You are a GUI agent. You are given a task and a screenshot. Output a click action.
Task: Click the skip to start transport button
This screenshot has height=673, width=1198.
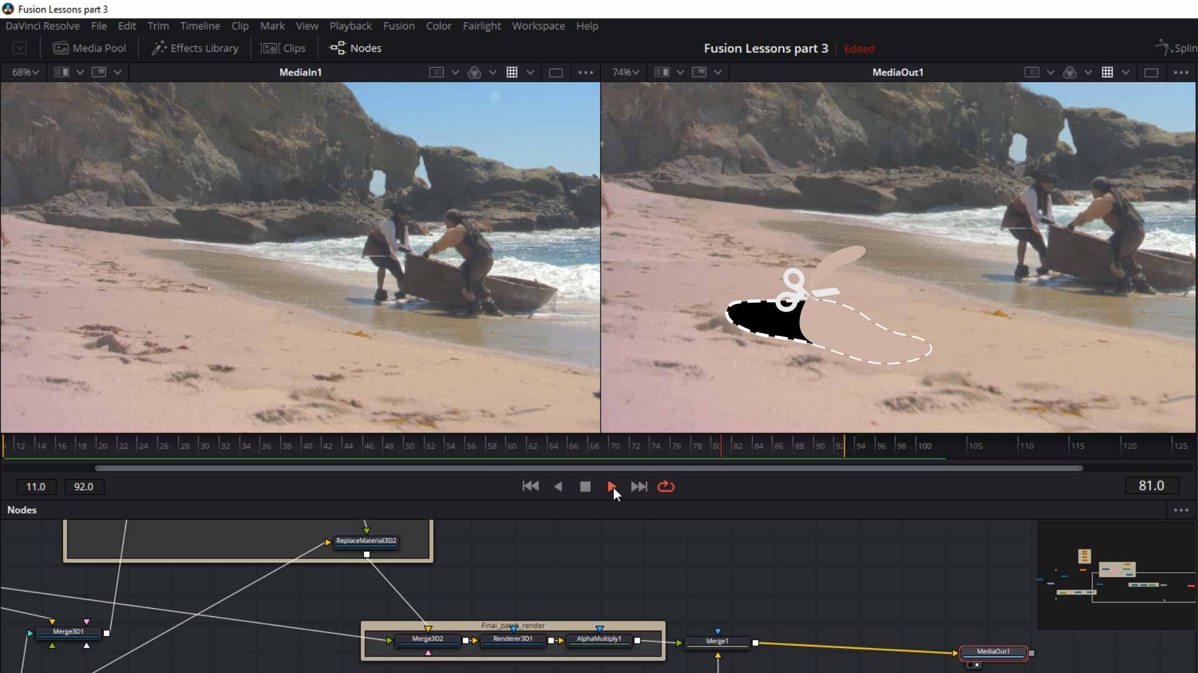tap(530, 485)
